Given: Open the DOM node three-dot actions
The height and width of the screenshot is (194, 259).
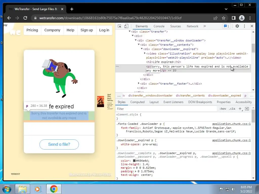Looking at the screenshot, I should (117, 66).
